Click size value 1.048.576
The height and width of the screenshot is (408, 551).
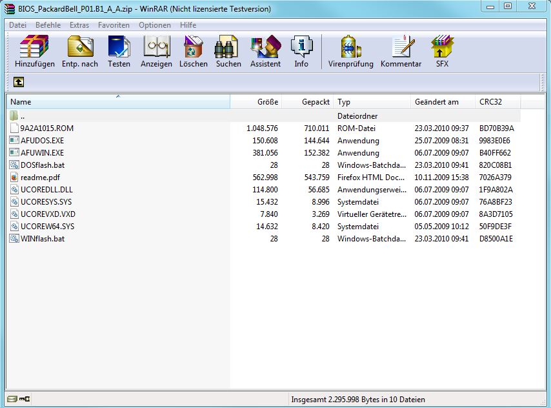262,128
